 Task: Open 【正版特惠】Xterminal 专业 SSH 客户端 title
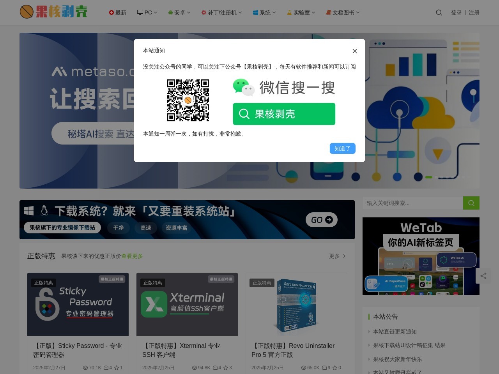pyautogui.click(x=181, y=350)
